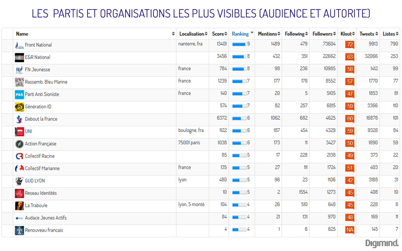Click Debout la France mentions 1062

click(275, 118)
